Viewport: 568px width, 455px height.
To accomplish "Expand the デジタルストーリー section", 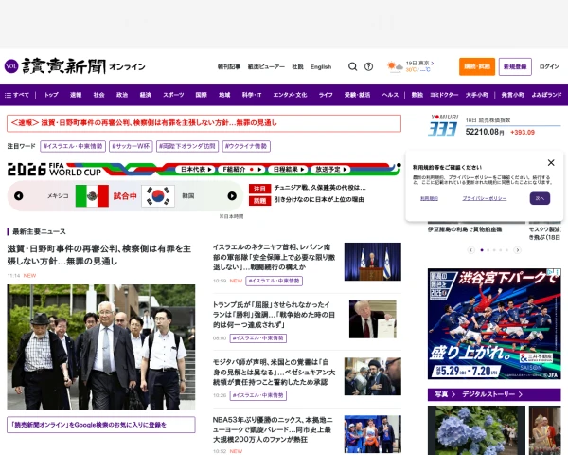I will pyautogui.click(x=492, y=394).
